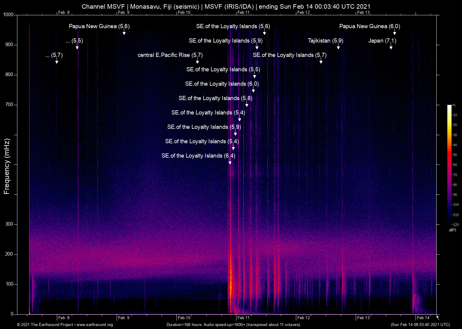Click the "(Sun Feb 14 08:03:40 2021 UTC)" timestamp
This screenshot has width=462, height=329.
click(x=420, y=325)
